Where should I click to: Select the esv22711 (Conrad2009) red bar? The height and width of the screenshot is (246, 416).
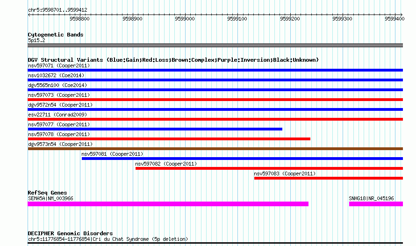[x=215, y=119]
